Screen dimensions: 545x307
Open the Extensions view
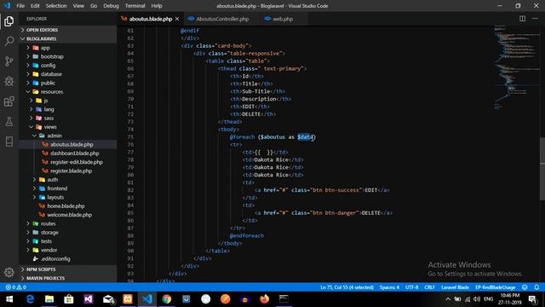click(x=9, y=101)
